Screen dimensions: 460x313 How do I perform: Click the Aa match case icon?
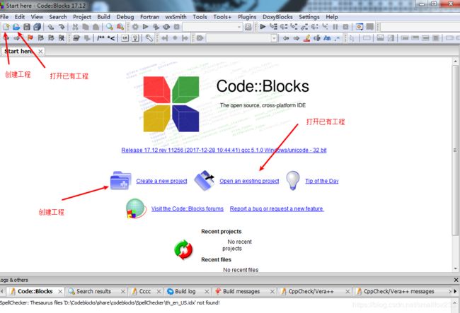pyautogui.click(x=327, y=37)
